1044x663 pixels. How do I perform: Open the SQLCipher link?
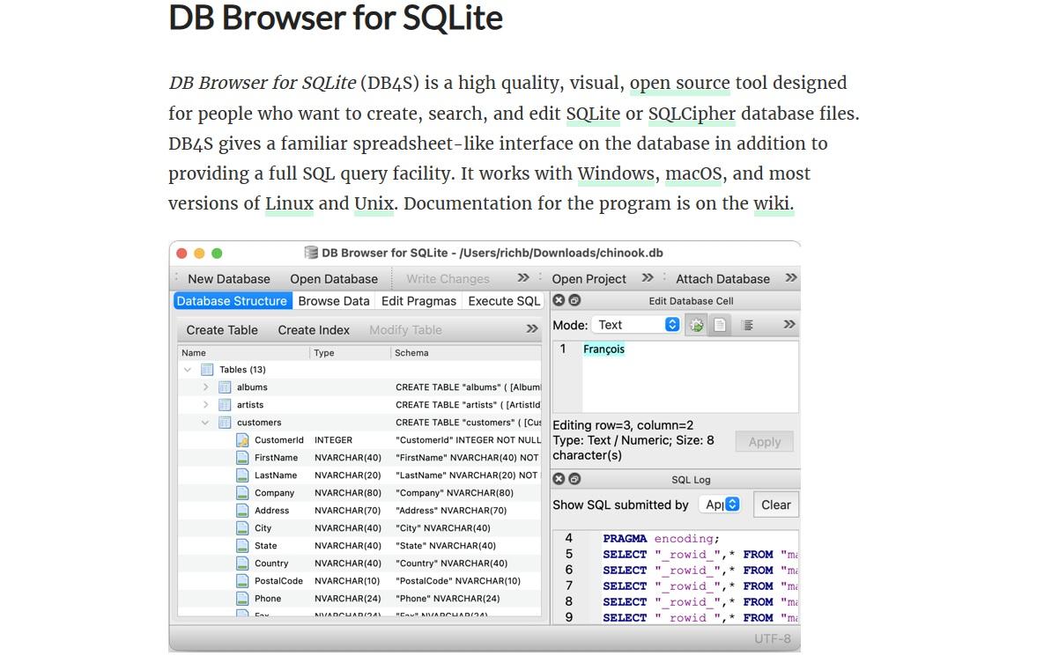click(692, 114)
